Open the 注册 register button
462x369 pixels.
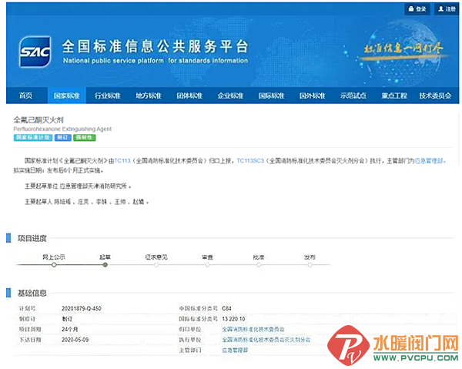(x=447, y=8)
